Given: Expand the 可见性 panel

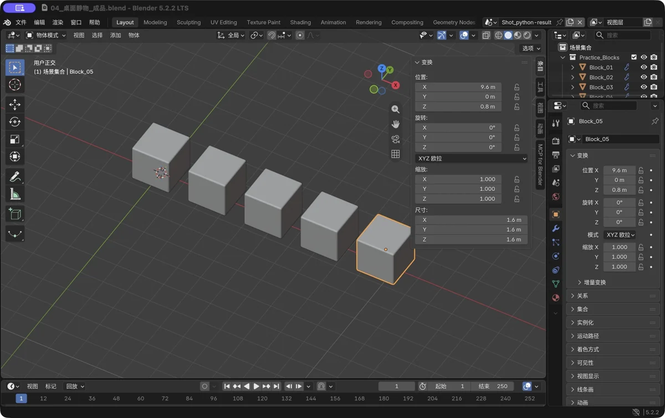Looking at the screenshot, I should click(614, 363).
